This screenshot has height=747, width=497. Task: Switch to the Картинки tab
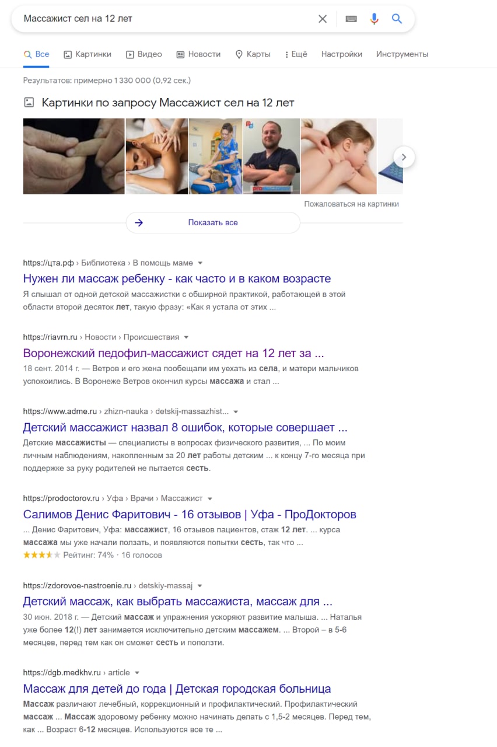(87, 54)
